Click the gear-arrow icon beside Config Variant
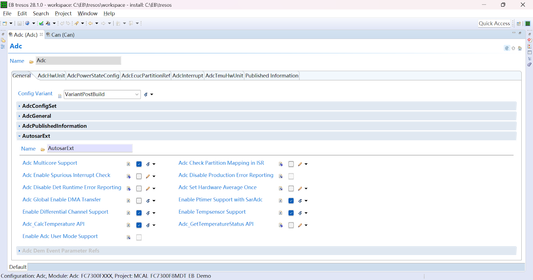Image resolution: width=533 pixels, height=280 pixels. 146,95
